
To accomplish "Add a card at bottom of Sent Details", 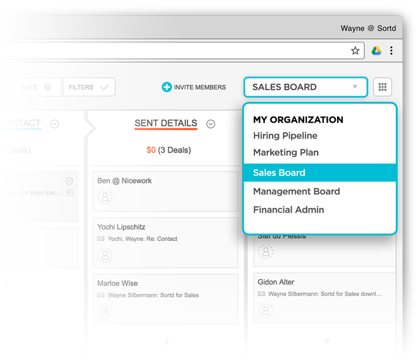I will (x=166, y=342).
